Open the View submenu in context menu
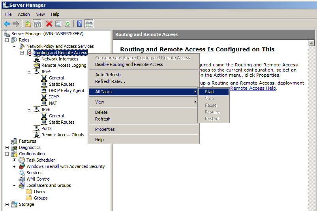317x211 pixels. tap(144, 102)
